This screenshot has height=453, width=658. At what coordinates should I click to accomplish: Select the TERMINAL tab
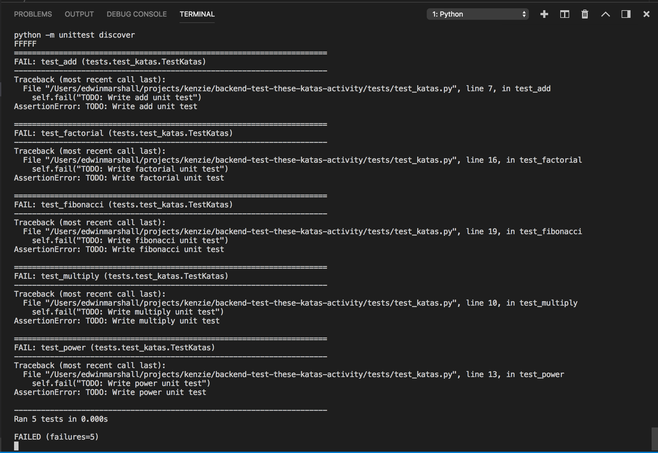tap(197, 14)
